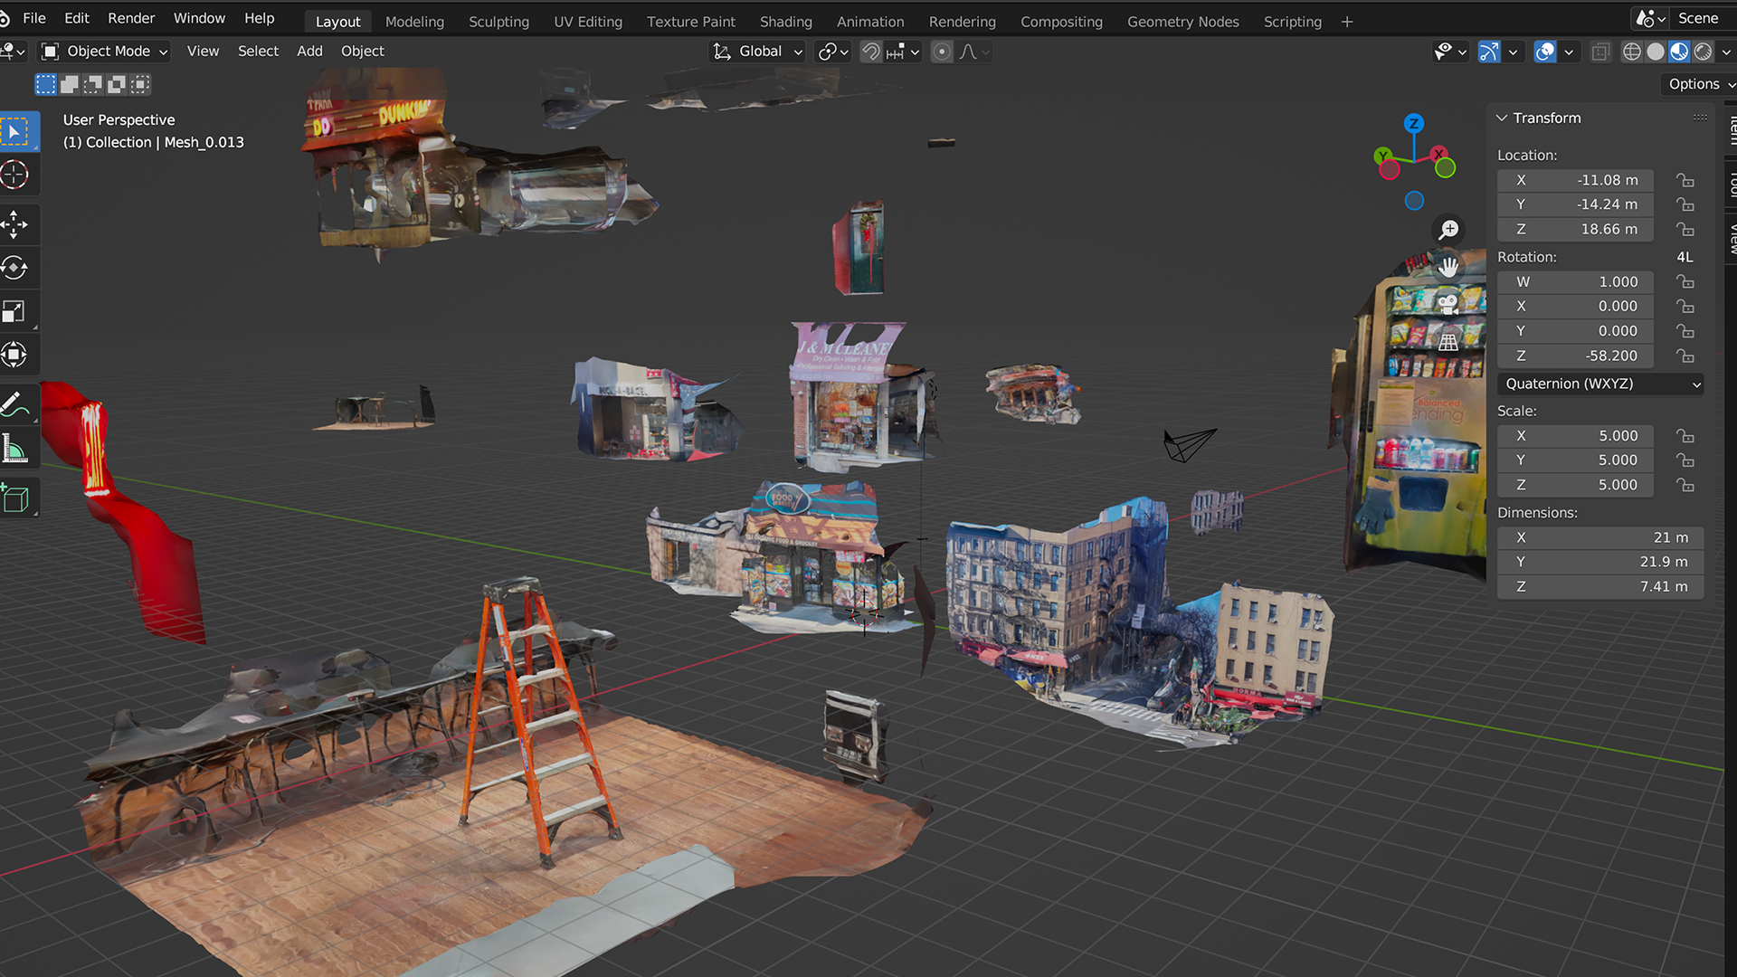Open the viewport Select menu
This screenshot has height=977, width=1737.
coord(258,52)
